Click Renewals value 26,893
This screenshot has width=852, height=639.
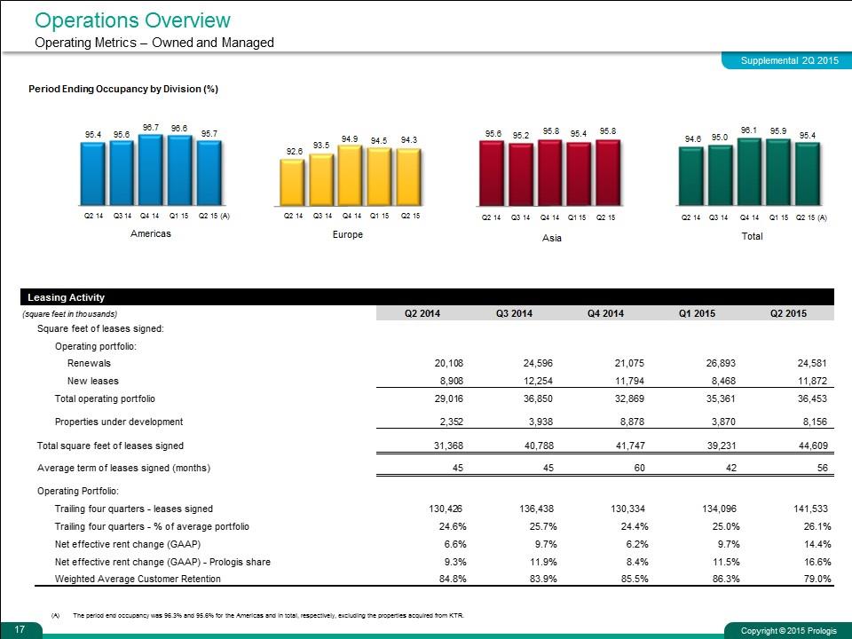click(x=721, y=363)
